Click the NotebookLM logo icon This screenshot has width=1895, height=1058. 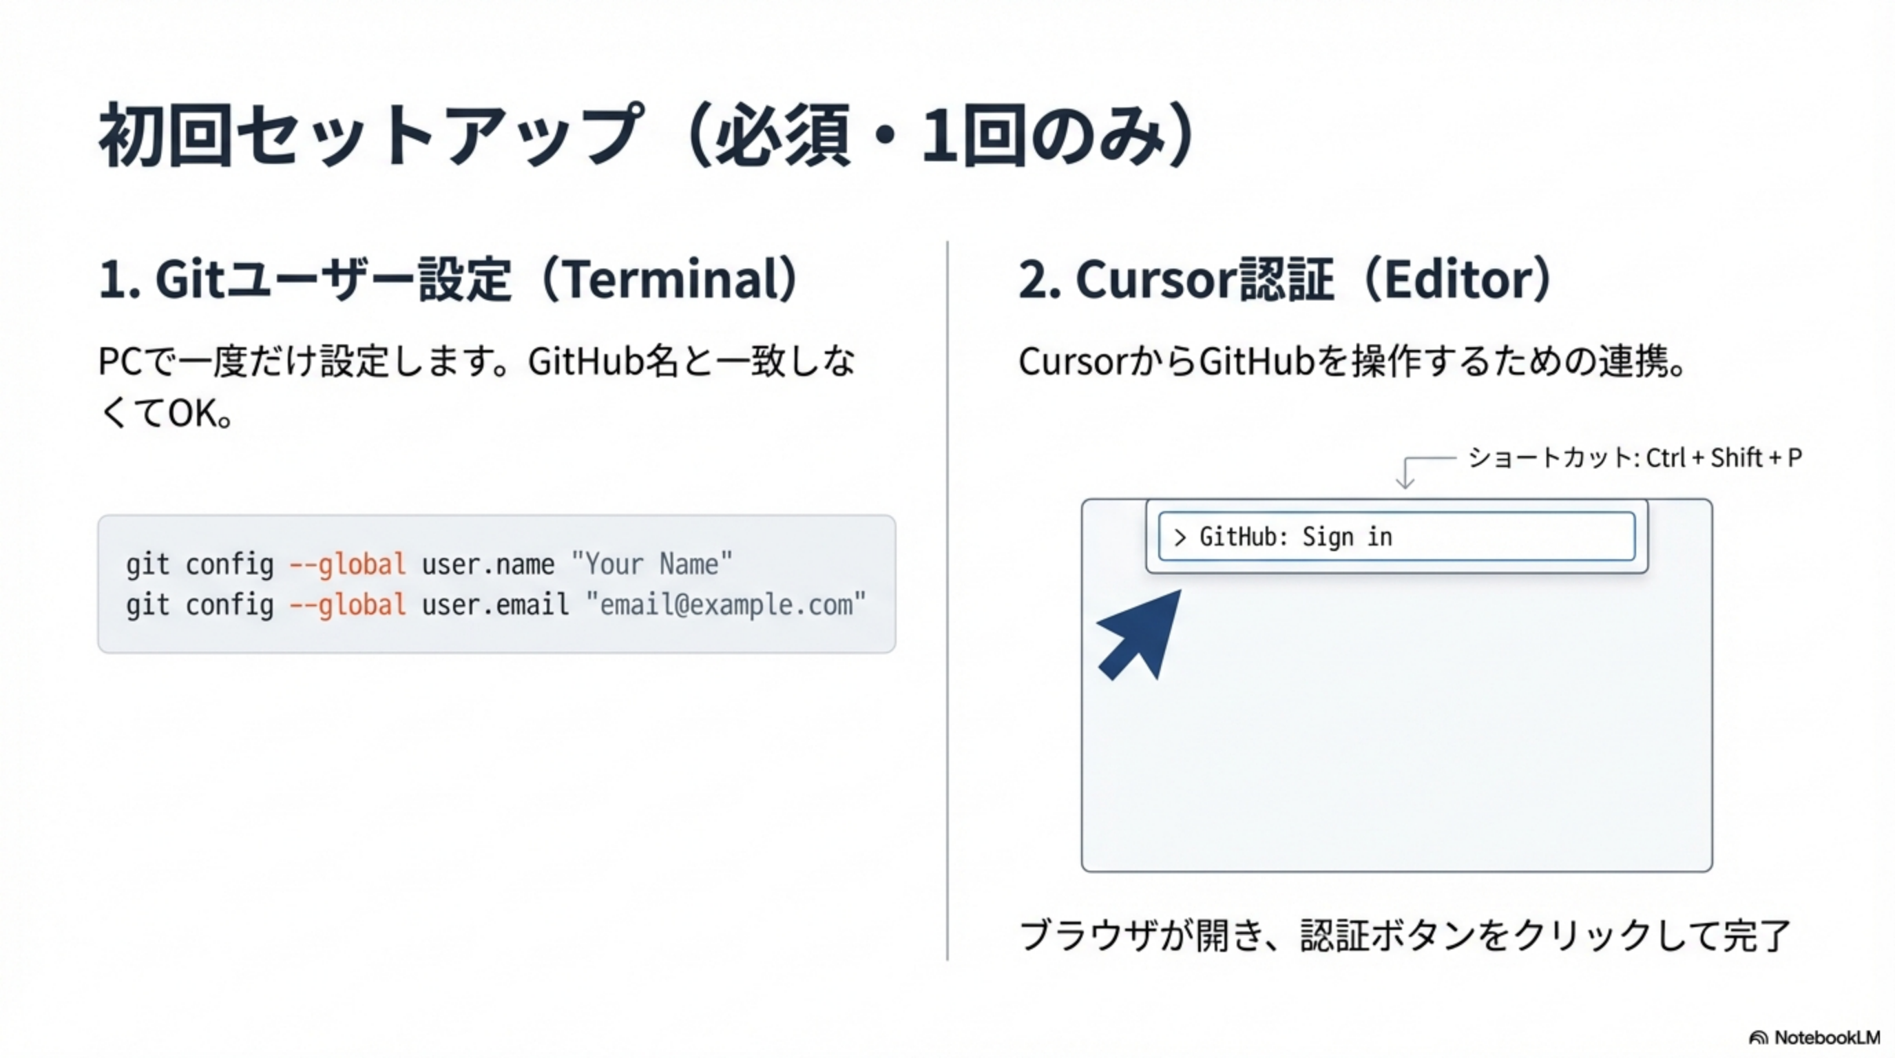(x=1758, y=1038)
